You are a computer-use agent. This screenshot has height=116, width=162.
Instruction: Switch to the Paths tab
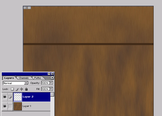[38, 78]
